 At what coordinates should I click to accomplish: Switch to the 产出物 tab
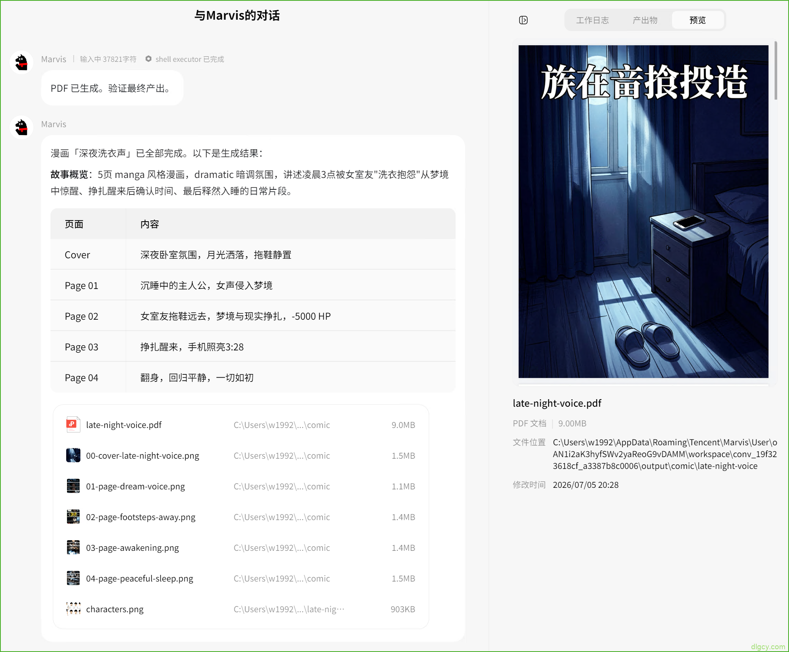coord(645,20)
